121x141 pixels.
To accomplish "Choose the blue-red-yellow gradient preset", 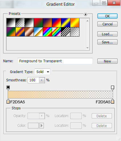I will click(56, 23).
